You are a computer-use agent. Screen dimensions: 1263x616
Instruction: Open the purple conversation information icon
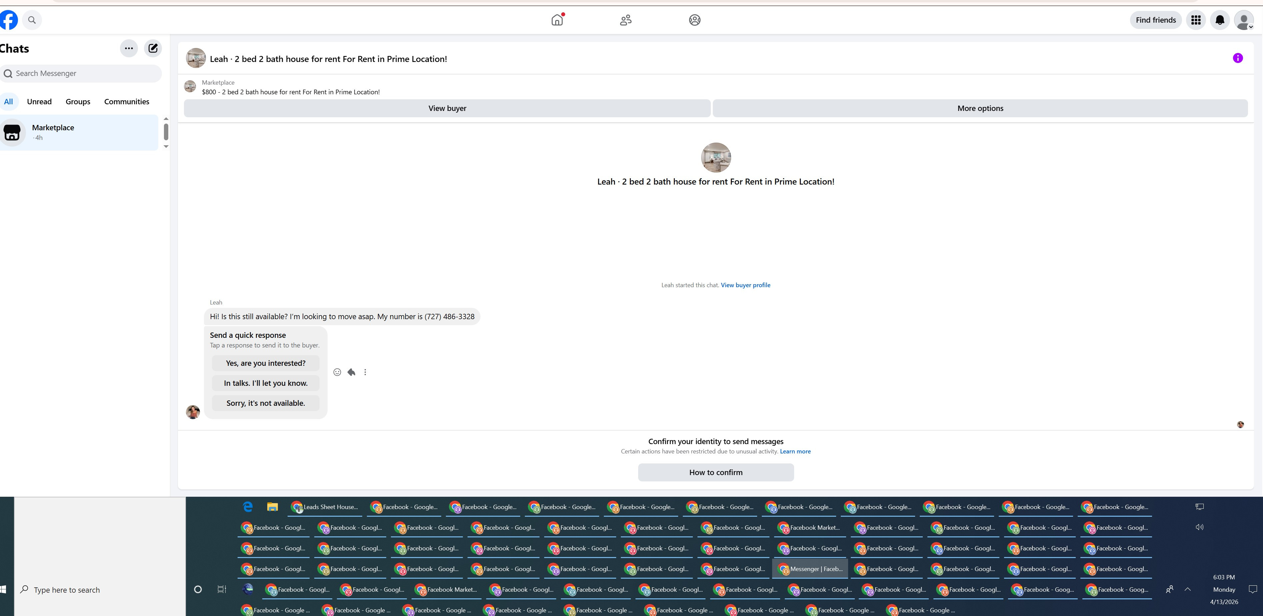[1237, 58]
